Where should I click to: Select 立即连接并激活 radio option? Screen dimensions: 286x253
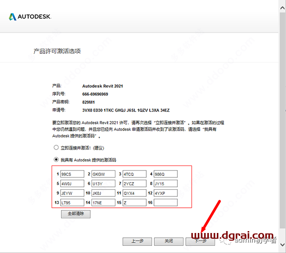[x=56, y=147]
